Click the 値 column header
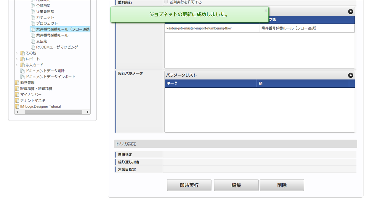 (x=303, y=84)
